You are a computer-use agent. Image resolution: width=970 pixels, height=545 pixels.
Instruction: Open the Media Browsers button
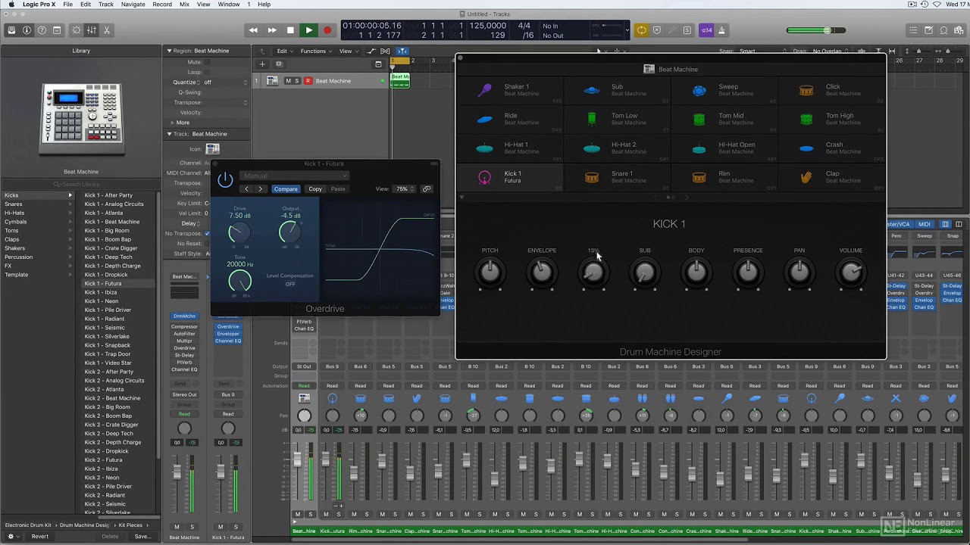(959, 30)
